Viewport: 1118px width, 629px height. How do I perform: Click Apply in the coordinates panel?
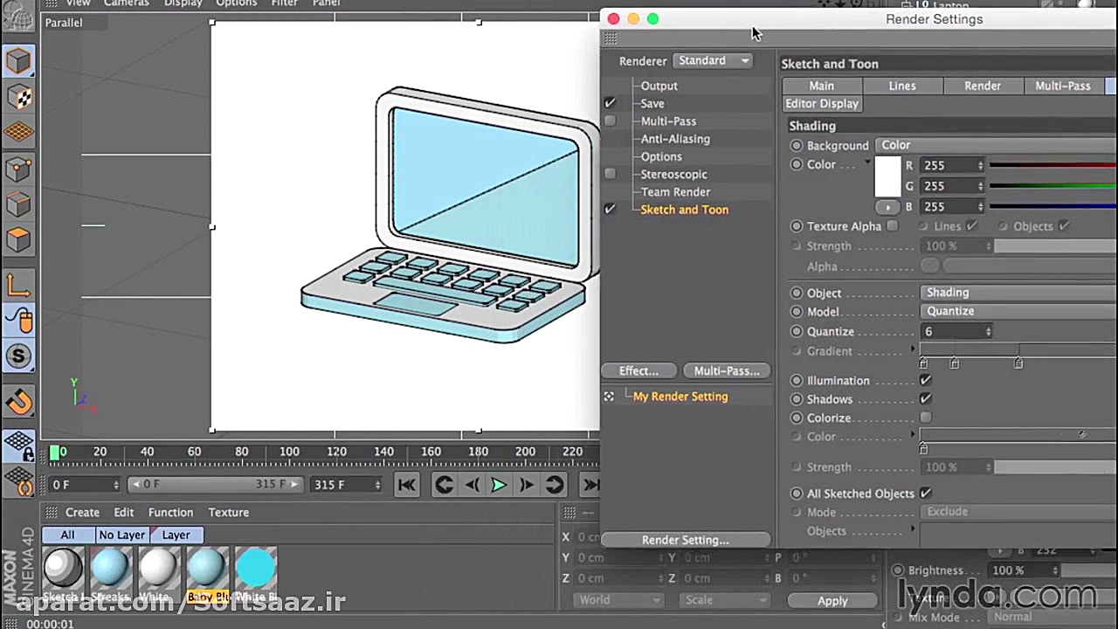[832, 601]
